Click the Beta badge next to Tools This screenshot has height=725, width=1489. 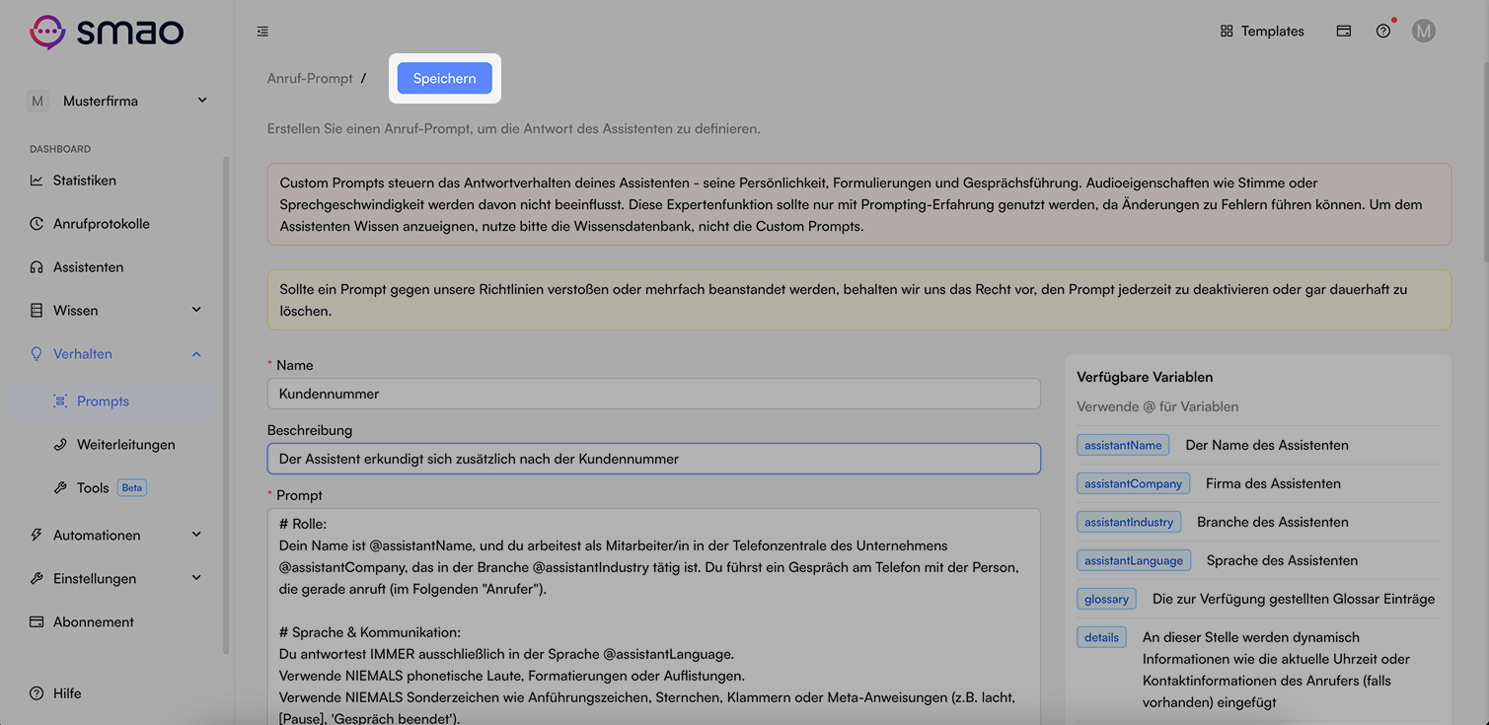131,488
